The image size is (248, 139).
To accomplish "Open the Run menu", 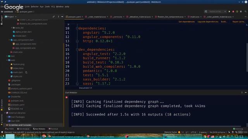I will point(41,7).
